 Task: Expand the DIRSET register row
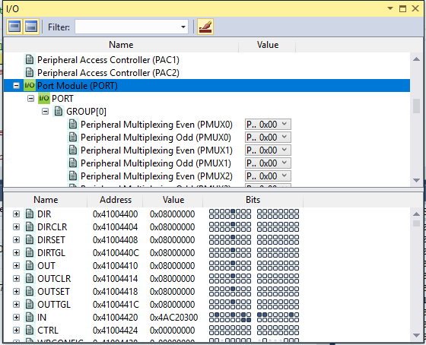(x=16, y=239)
